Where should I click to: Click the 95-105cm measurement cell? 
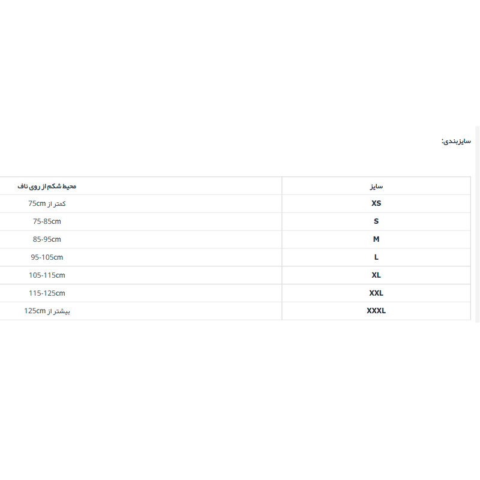click(47, 257)
